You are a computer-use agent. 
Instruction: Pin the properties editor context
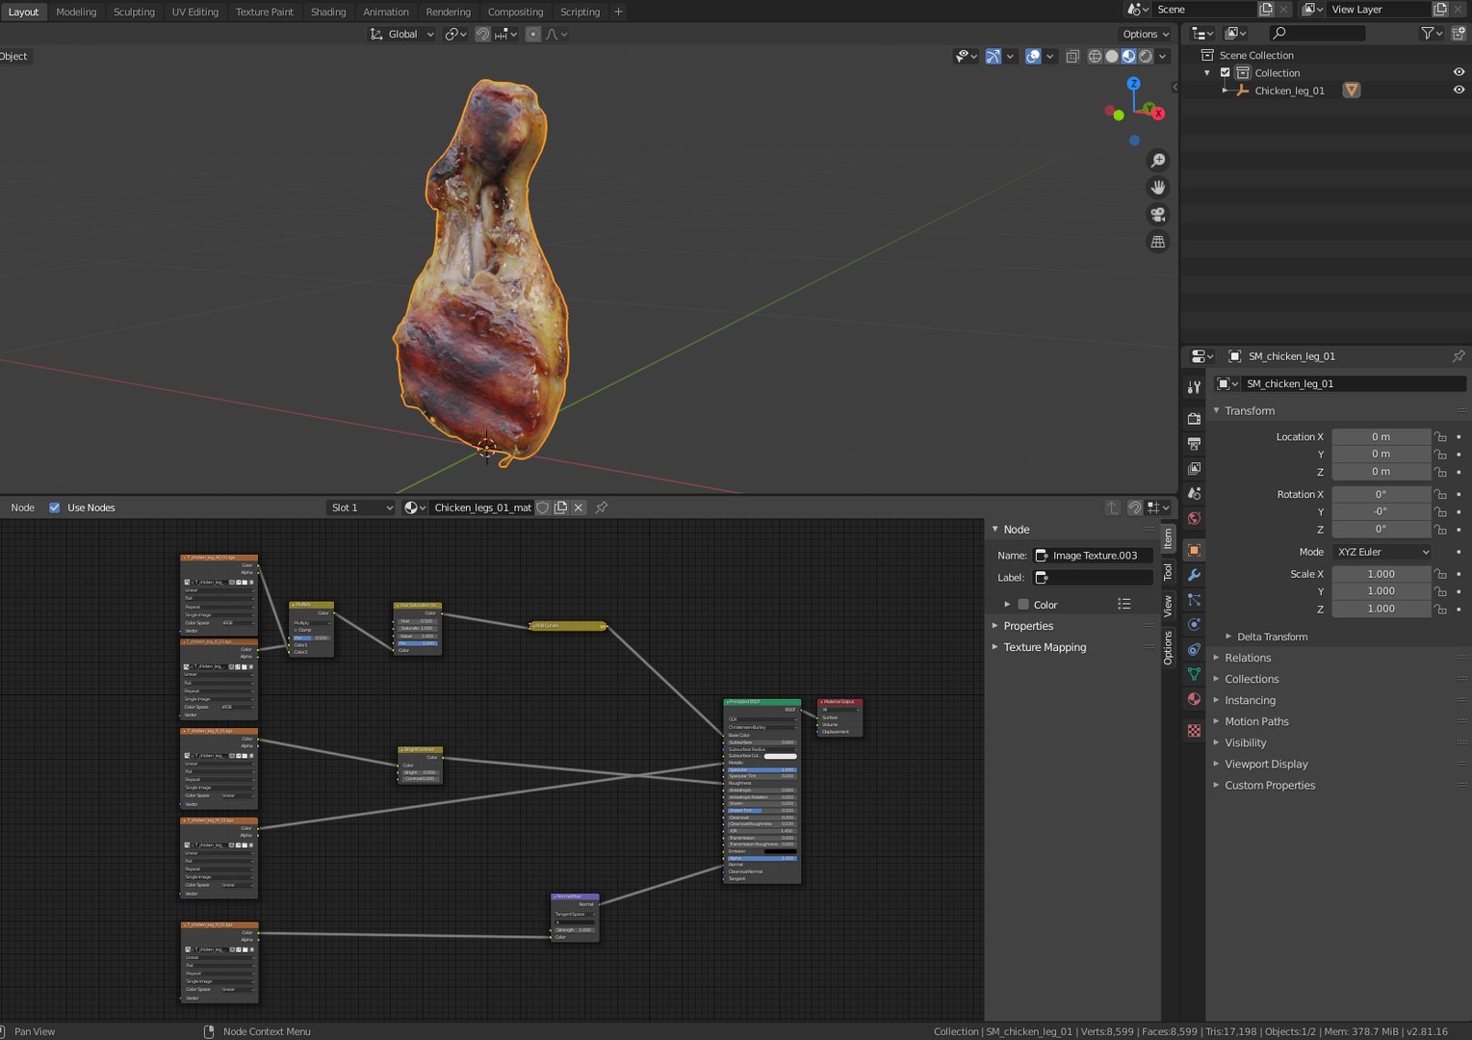coord(1458,356)
